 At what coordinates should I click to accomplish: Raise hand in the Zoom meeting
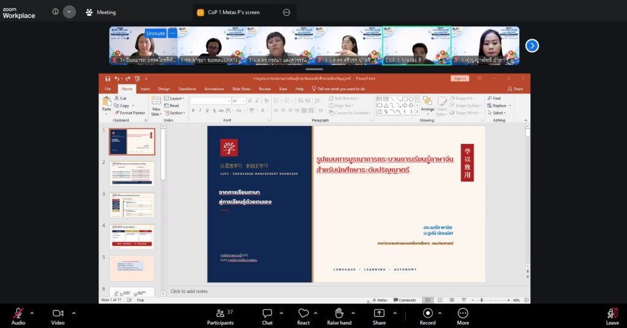339,316
